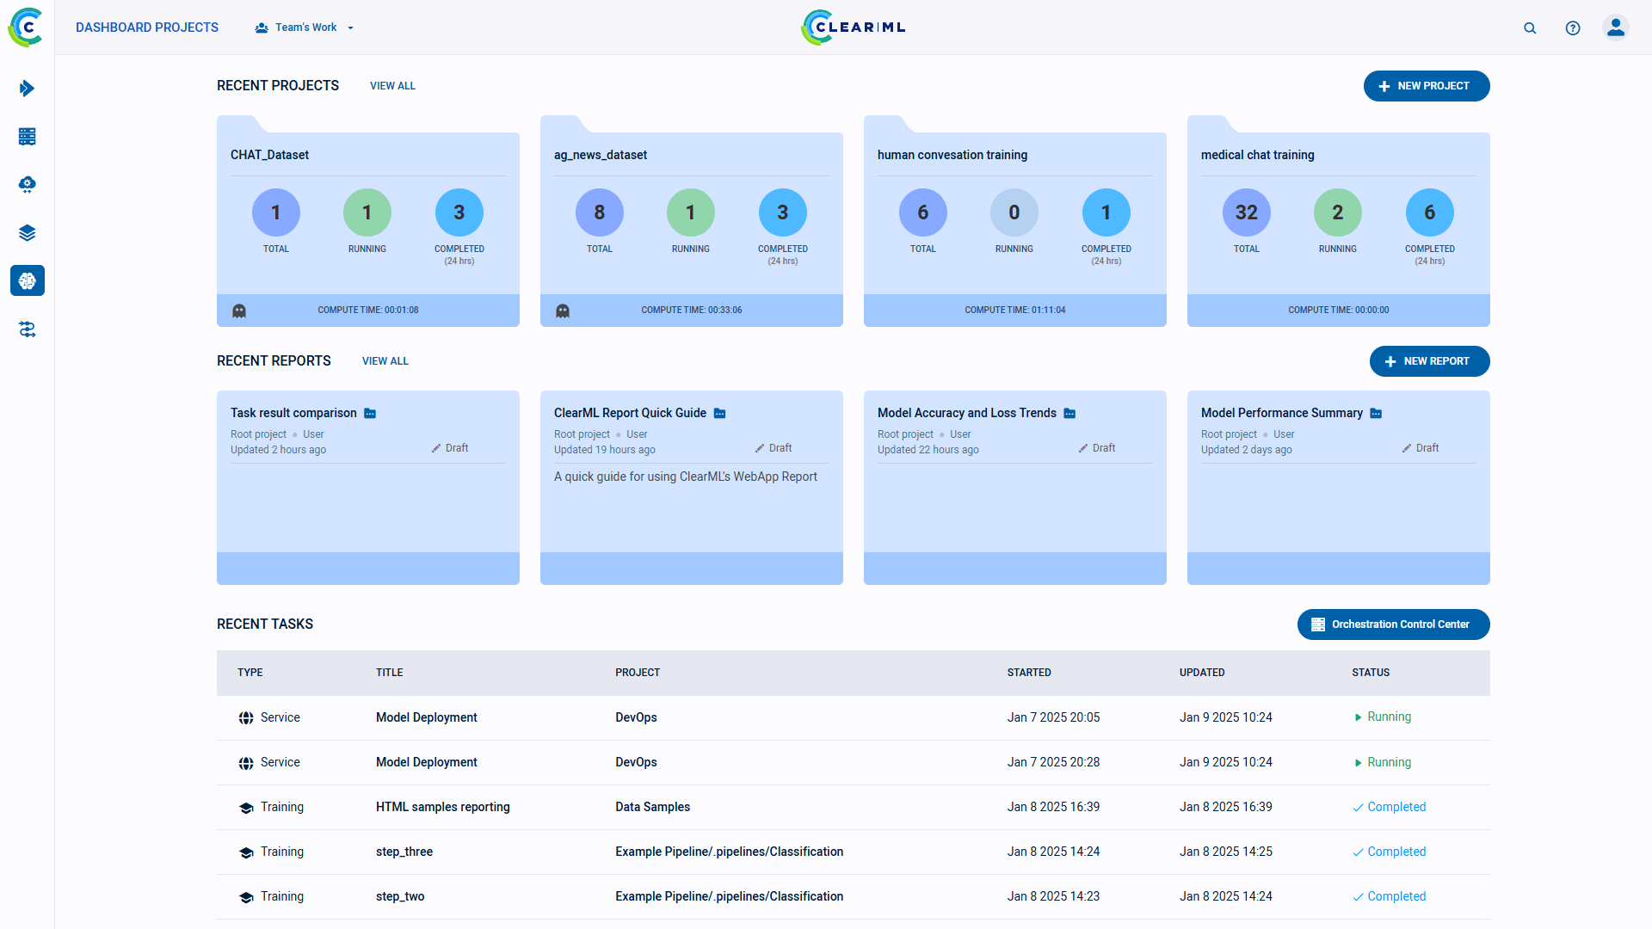Select the datasets icon in left sidebar
The image size is (1652, 929).
28,232
